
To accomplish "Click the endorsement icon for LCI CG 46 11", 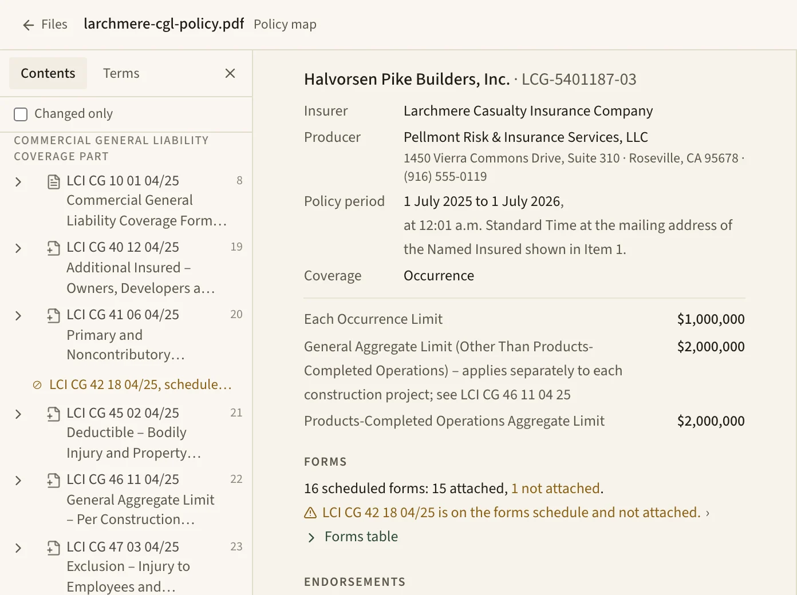I will pyautogui.click(x=54, y=481).
